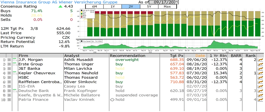Click the overweight recommendation for J.P. Morgan

pos(127,60)
